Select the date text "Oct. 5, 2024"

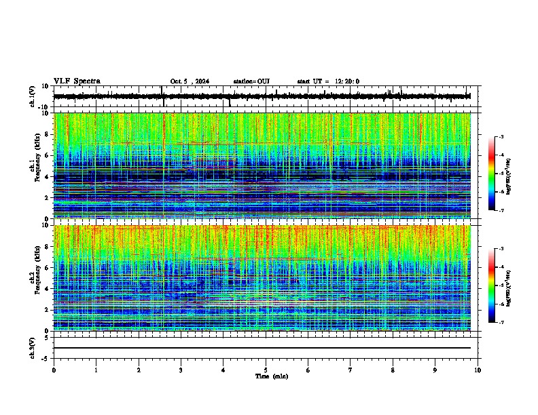click(190, 81)
